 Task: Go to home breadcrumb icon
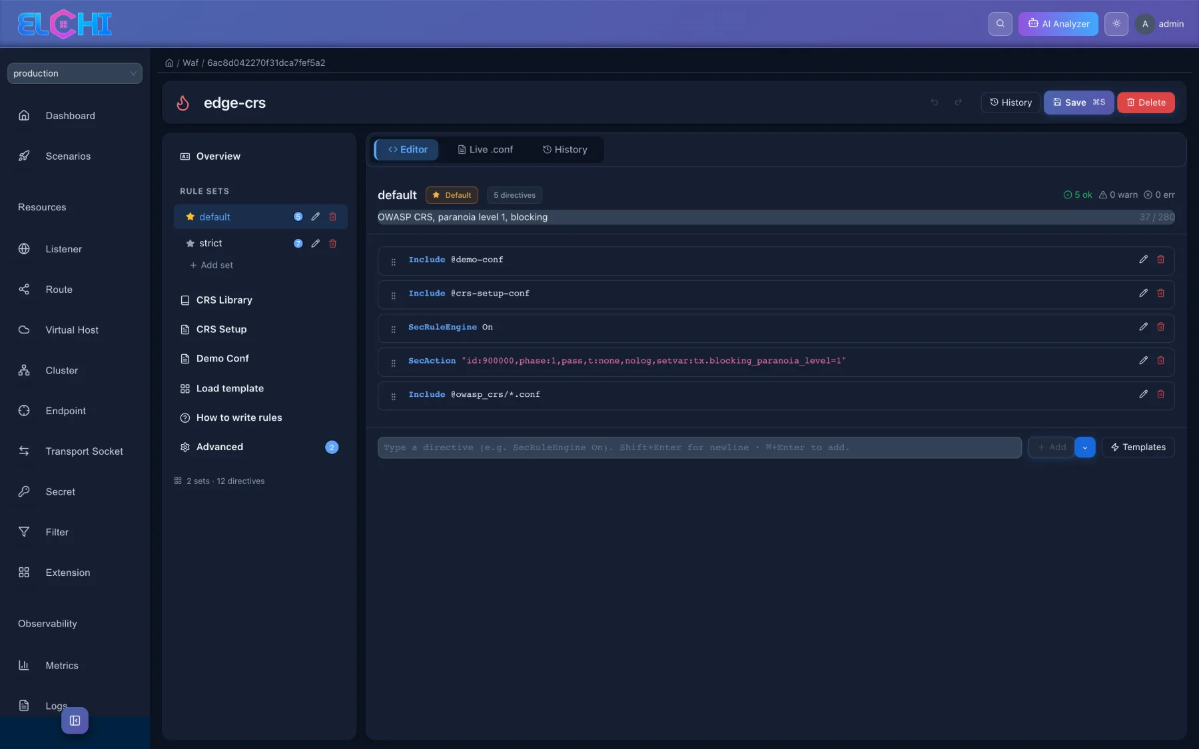tap(169, 63)
